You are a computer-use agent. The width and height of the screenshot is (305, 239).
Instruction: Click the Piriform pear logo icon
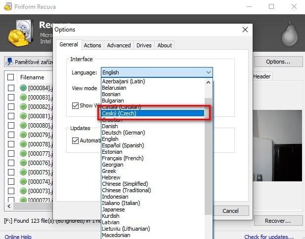290,34
